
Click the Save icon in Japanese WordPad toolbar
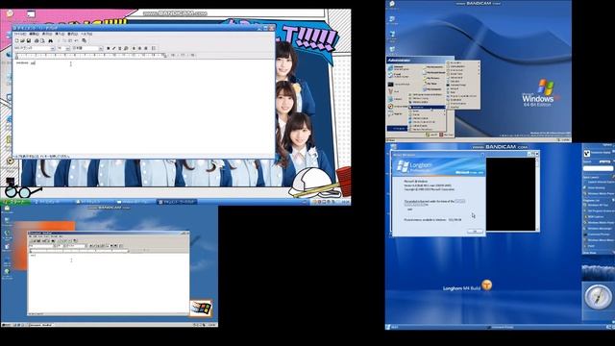(28, 40)
